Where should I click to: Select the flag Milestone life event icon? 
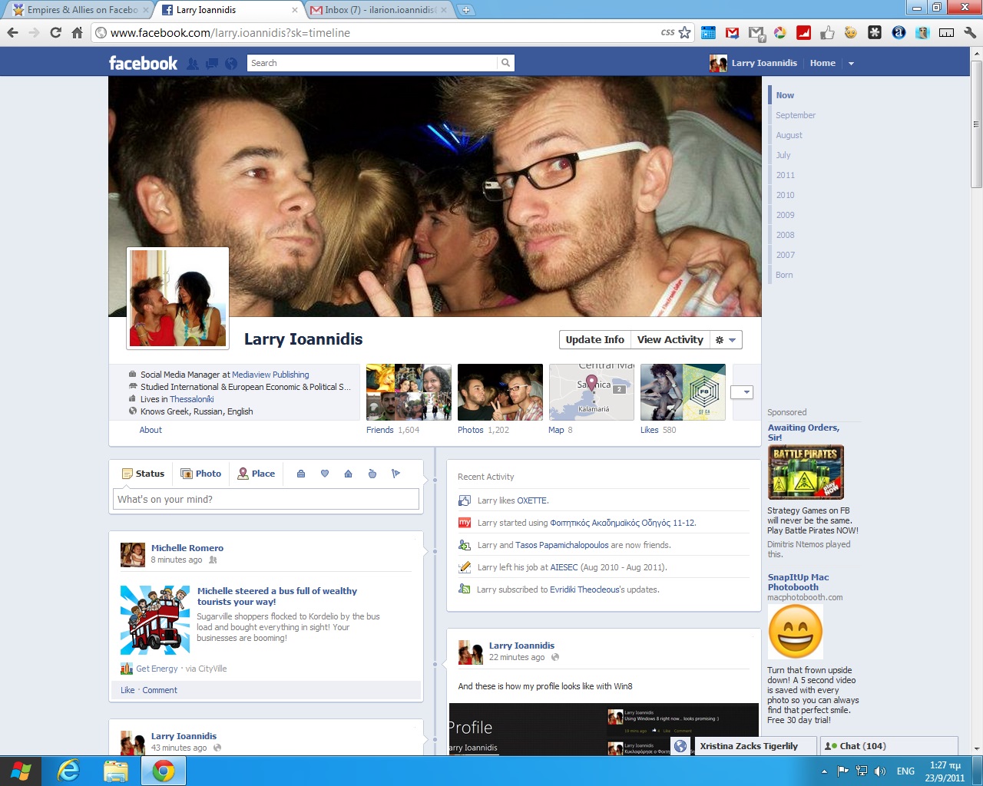point(396,474)
